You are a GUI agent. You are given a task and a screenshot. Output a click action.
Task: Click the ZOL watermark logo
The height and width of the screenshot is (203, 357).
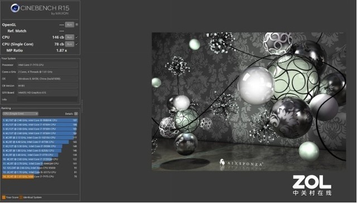point(312,185)
